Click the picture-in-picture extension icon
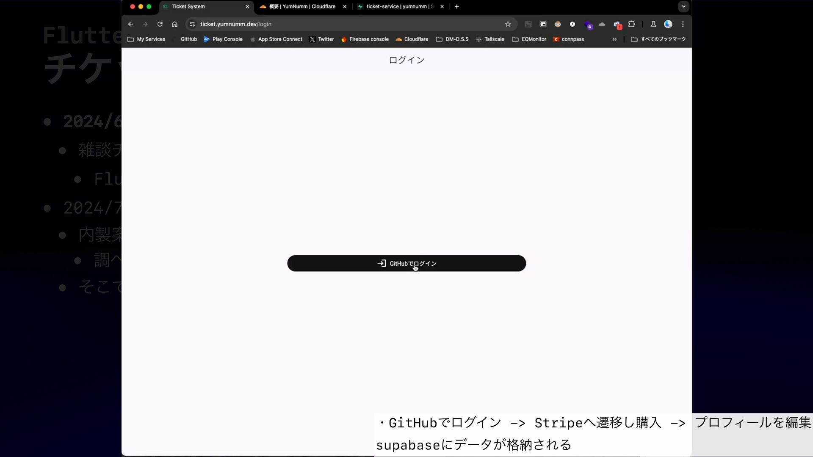813x457 pixels. pos(543,24)
